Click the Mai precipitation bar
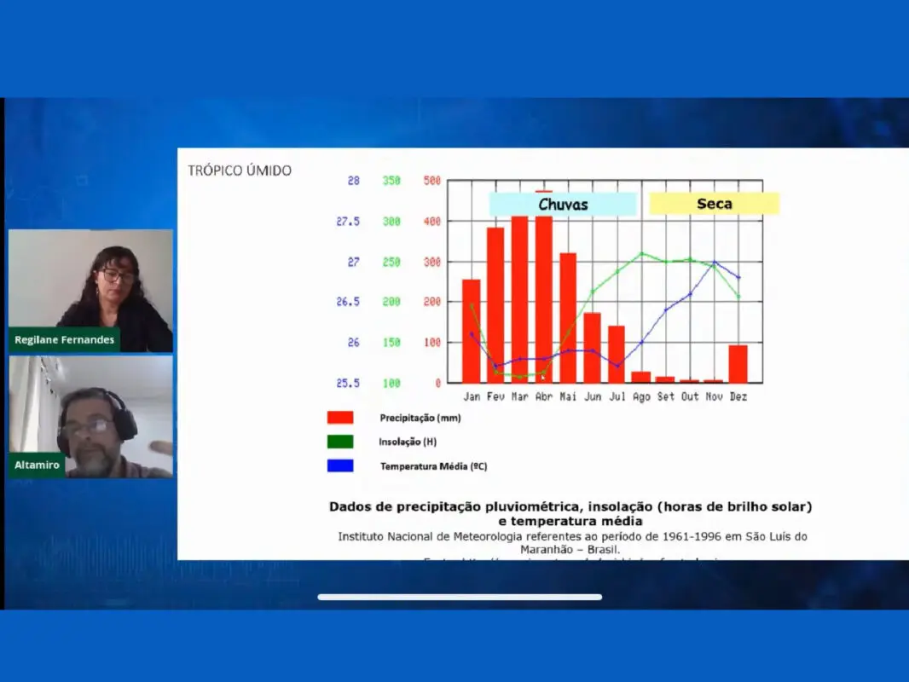The image size is (909, 682). point(568,317)
